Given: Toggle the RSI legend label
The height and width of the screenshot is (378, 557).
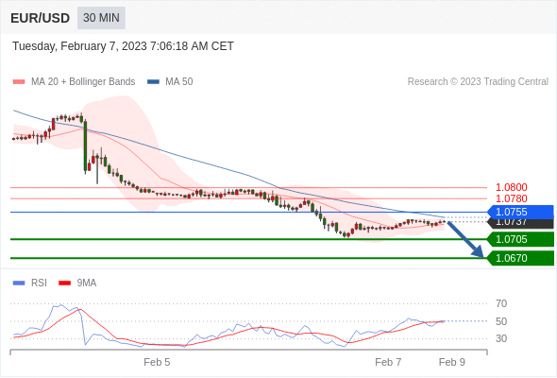Looking at the screenshot, I should (39, 283).
